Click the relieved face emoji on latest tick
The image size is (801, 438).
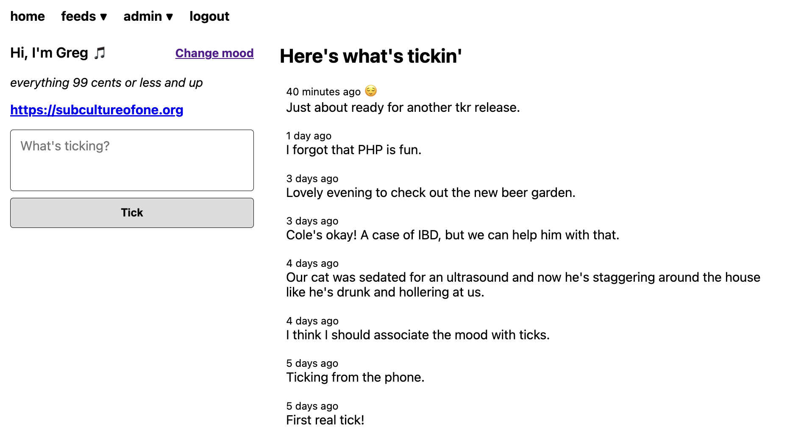tap(371, 91)
